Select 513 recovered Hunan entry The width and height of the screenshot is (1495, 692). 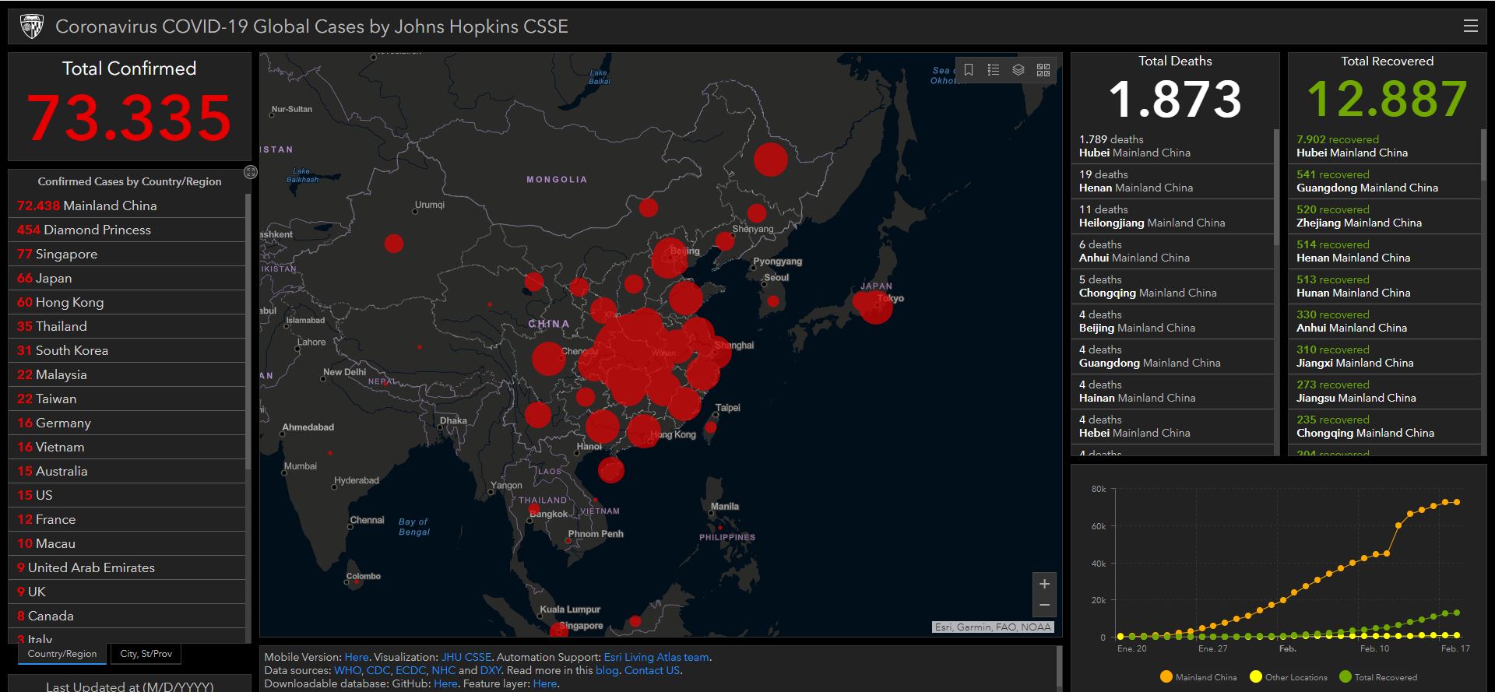pyautogui.click(x=1385, y=286)
